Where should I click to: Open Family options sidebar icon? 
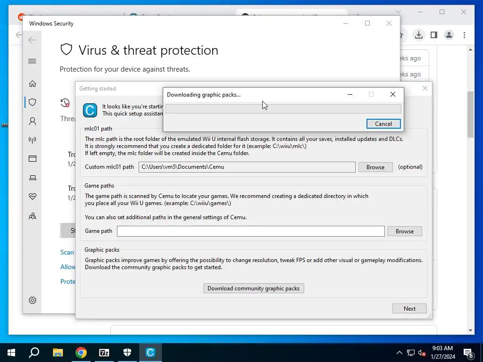33,216
